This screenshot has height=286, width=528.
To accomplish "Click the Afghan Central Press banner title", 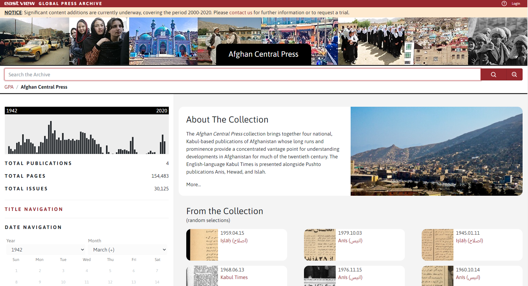I will (263, 54).
